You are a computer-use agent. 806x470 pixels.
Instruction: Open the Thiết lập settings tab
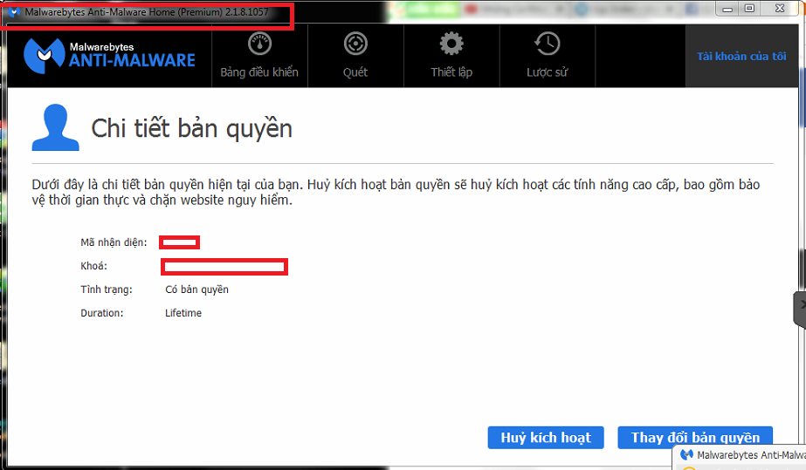(x=451, y=56)
